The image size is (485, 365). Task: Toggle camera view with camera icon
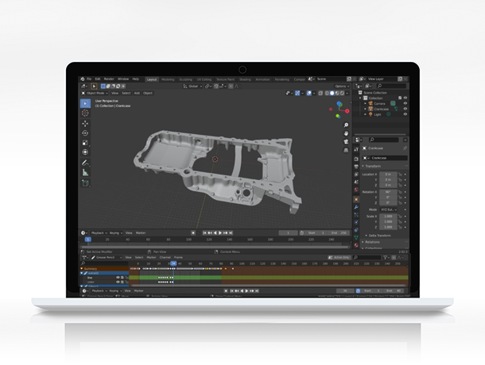pyautogui.click(x=346, y=142)
